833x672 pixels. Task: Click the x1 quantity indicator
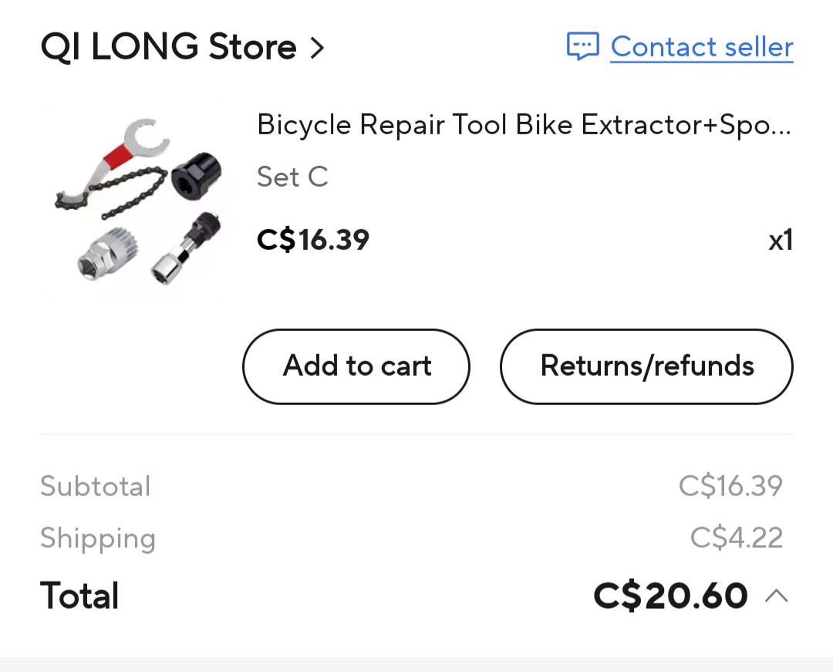781,240
